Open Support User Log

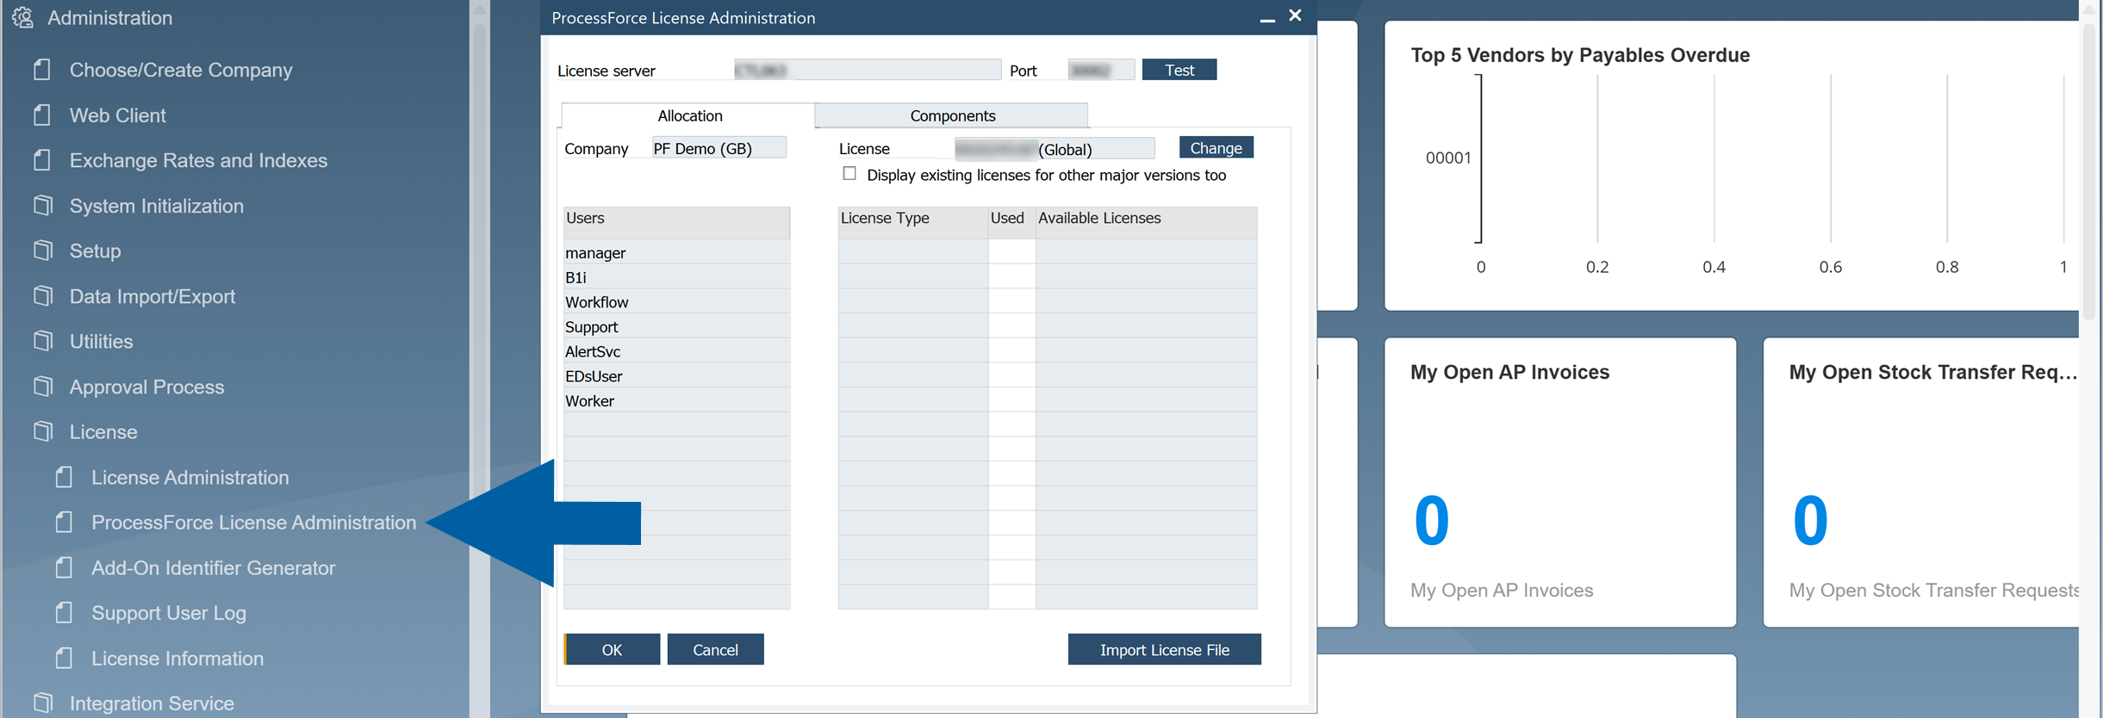(x=169, y=613)
